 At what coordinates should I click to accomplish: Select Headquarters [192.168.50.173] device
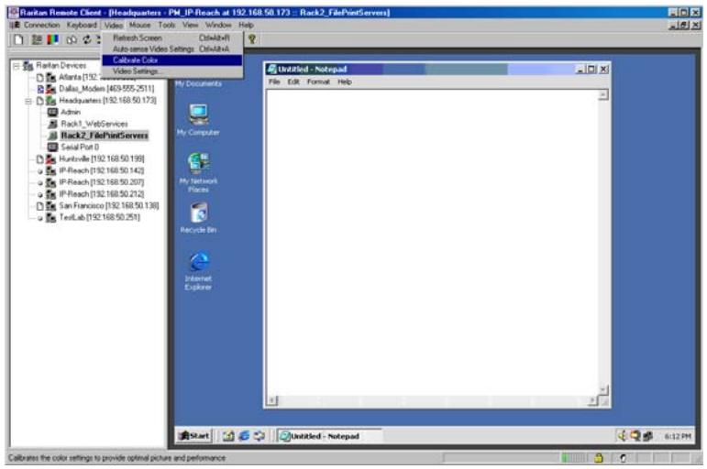tap(108, 101)
